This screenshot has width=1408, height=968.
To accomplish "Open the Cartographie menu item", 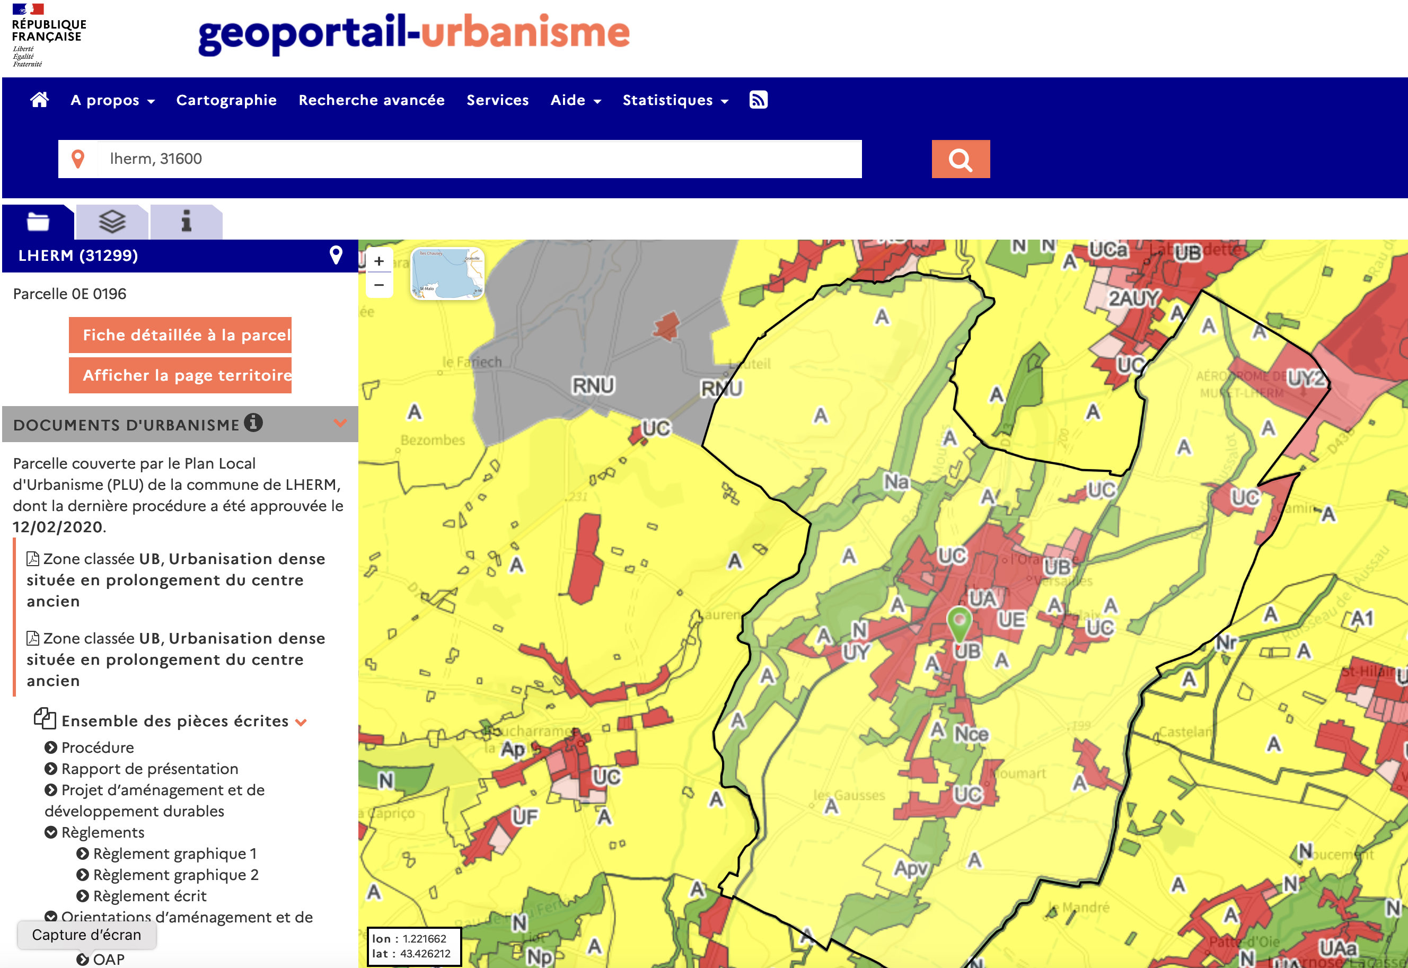I will pyautogui.click(x=226, y=100).
